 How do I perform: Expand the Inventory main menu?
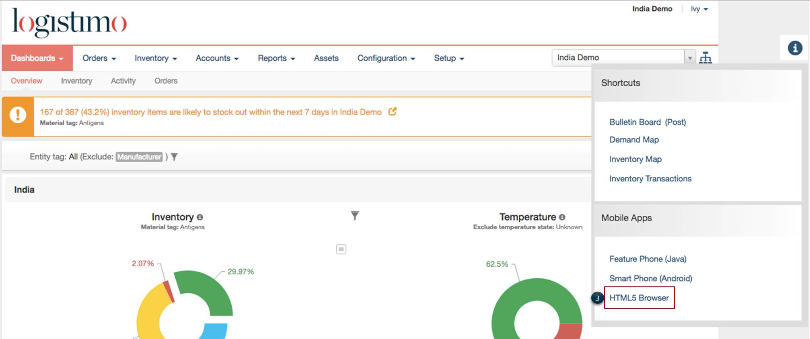tap(156, 58)
